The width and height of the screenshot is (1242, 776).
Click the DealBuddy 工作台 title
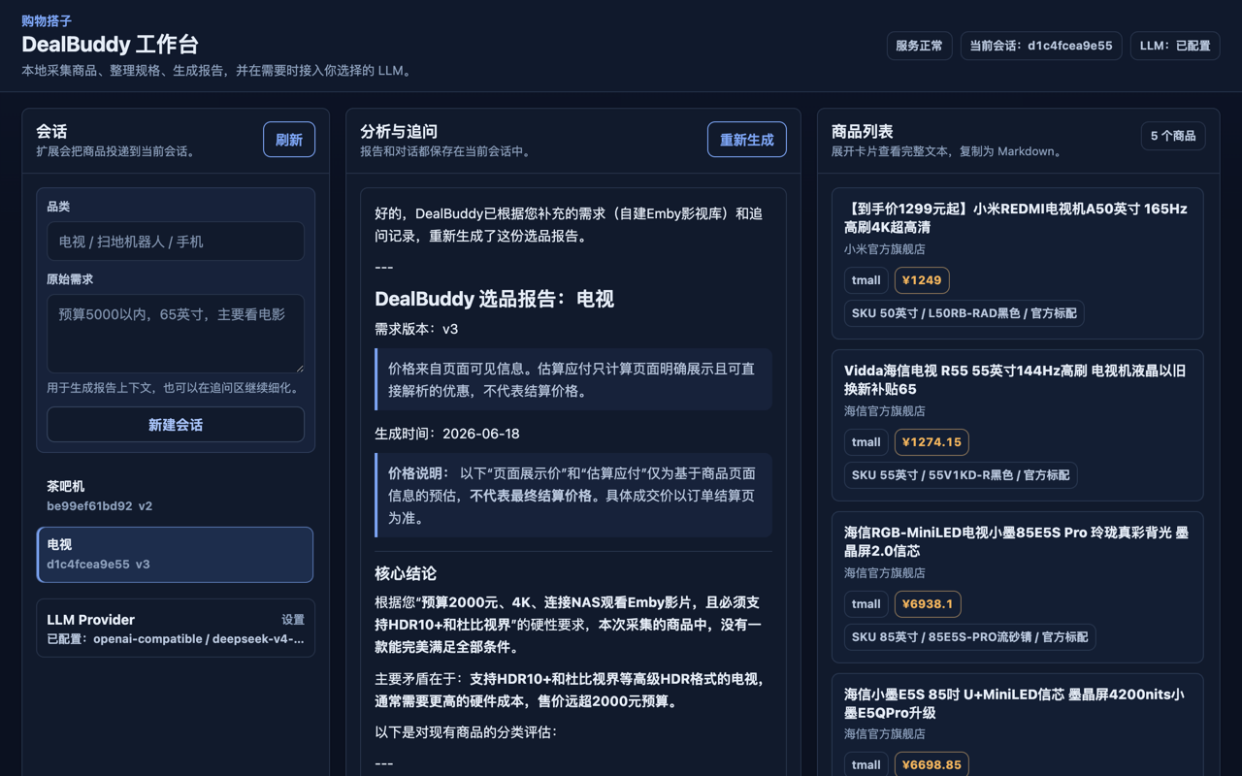coord(111,45)
